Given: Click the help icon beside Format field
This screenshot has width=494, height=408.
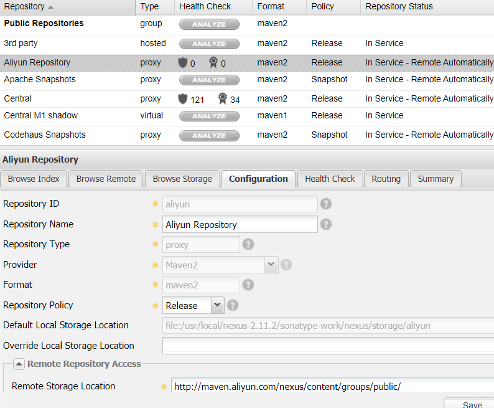Looking at the screenshot, I should 248,285.
